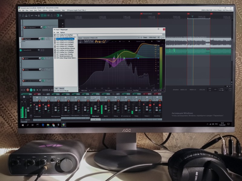This screenshot has height=181, width=242.
Task: Toggle envelope move with items icon
Action: click(x=51, y=16)
